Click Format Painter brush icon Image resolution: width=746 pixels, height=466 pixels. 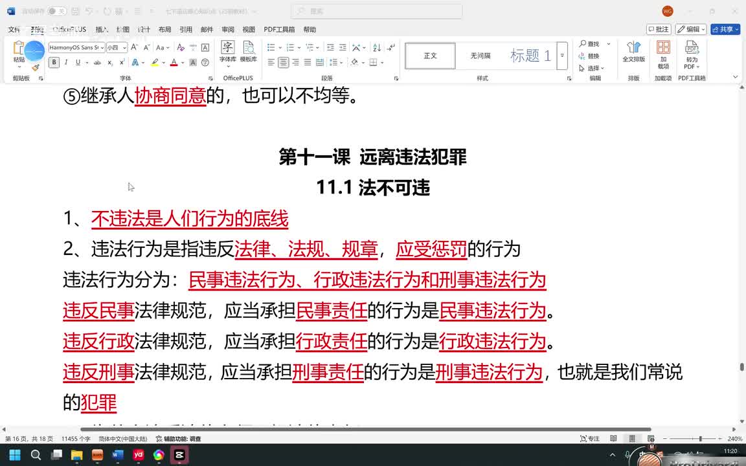pos(36,67)
